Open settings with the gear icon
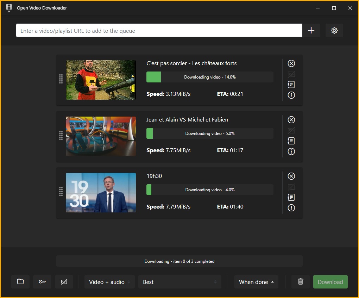 tap(334, 31)
